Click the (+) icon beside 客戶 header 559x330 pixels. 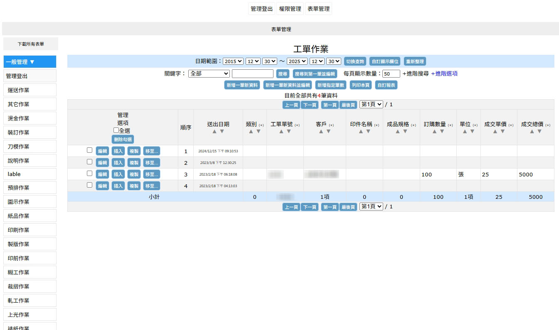coord(331,125)
